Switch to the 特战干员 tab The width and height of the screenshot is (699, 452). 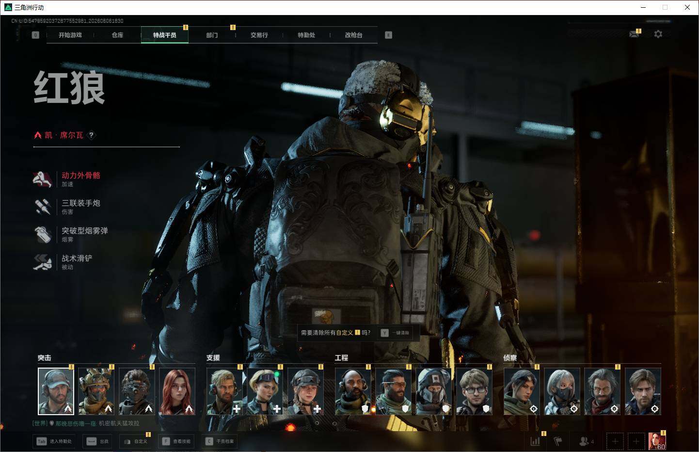(165, 35)
